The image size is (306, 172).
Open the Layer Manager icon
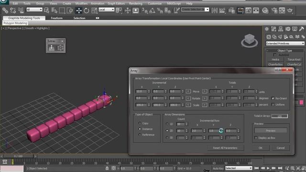[231, 11]
